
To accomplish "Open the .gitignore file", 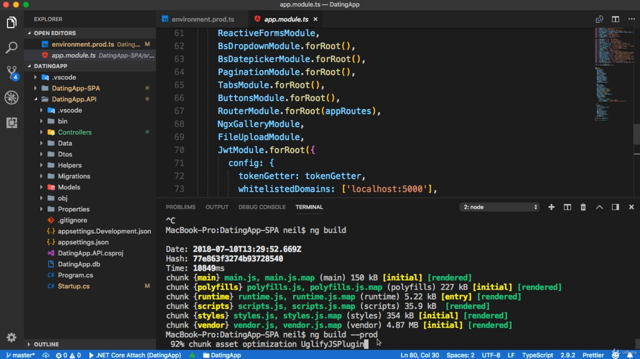I will point(90,220).
